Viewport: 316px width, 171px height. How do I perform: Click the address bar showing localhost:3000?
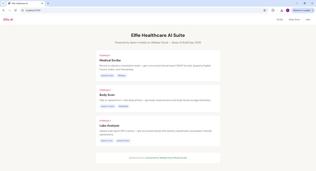tap(143, 10)
